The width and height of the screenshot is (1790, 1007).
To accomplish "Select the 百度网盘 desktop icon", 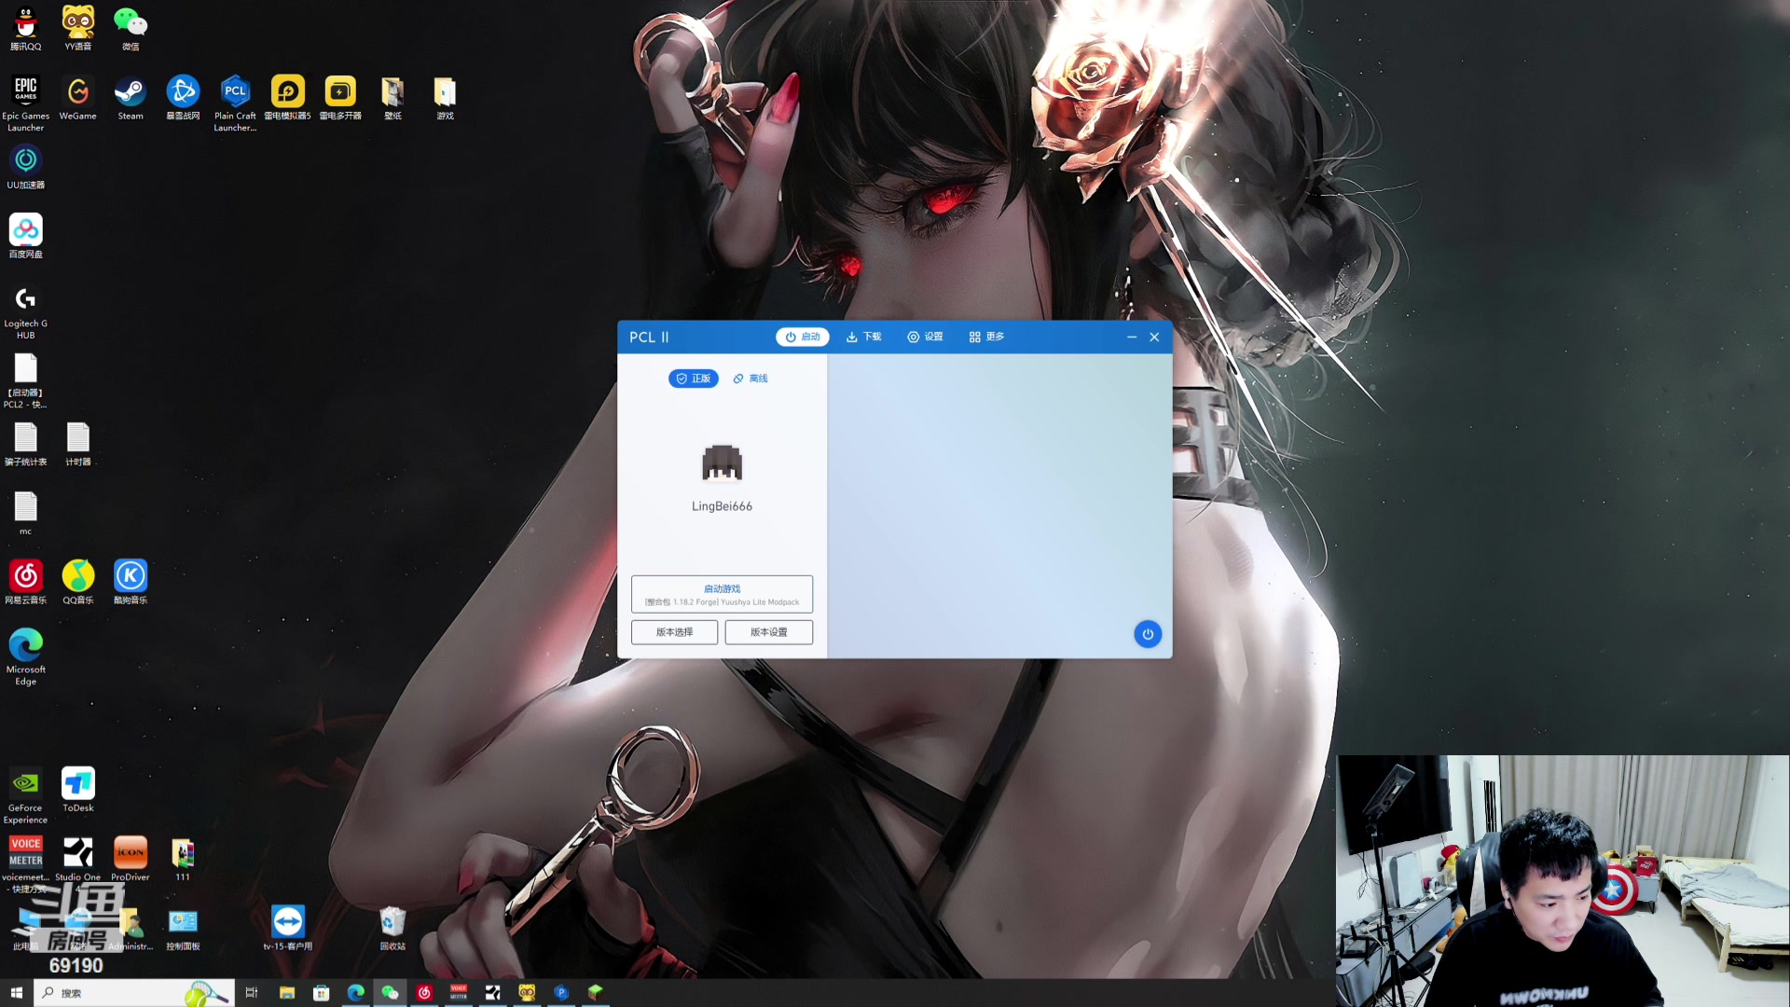I will 26,237.
